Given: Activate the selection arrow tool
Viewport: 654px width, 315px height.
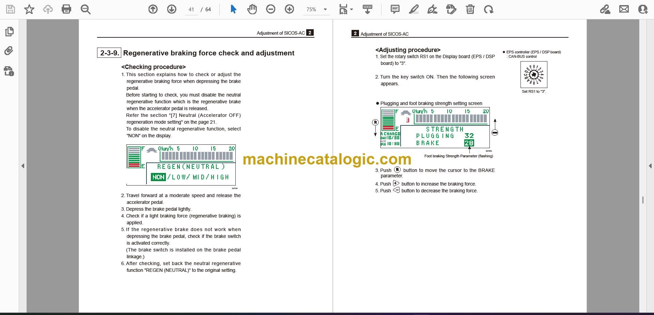Looking at the screenshot, I should coord(233,9).
